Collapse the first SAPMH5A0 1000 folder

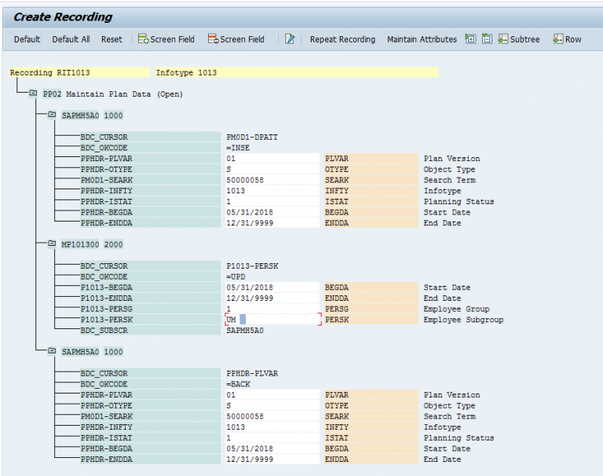tap(52, 115)
